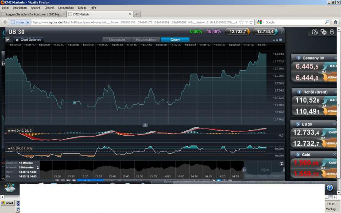Click the small marker on the price line
The height and width of the screenshot is (213, 341).
[74, 103]
